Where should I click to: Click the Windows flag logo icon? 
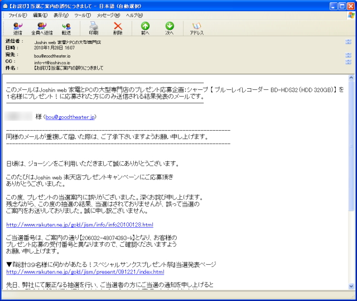point(351,16)
